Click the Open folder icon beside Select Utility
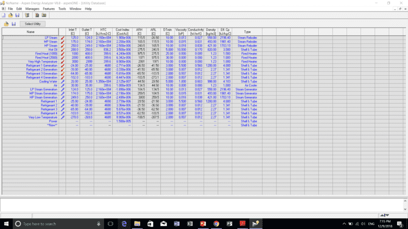The height and width of the screenshot is (229, 408). [x=6, y=24]
